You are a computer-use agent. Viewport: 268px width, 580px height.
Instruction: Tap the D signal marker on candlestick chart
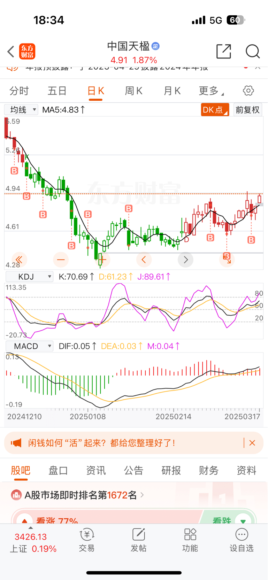(186, 240)
